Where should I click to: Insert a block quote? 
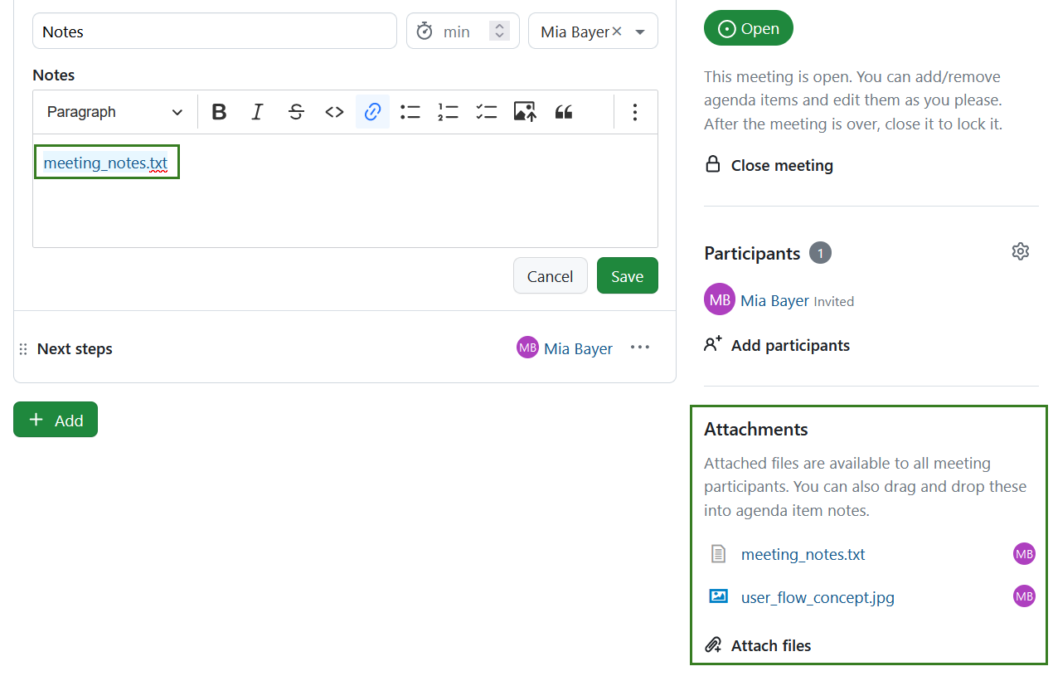click(564, 112)
